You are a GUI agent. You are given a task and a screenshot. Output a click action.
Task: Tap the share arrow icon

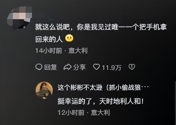coord(67,67)
